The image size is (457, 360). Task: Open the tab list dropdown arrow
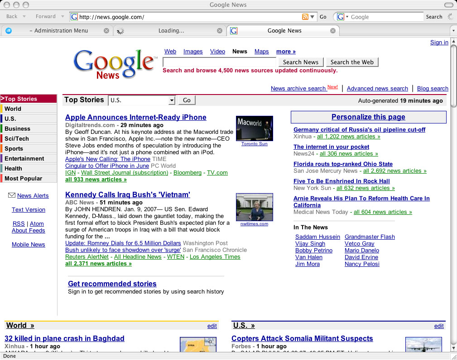(x=453, y=31)
